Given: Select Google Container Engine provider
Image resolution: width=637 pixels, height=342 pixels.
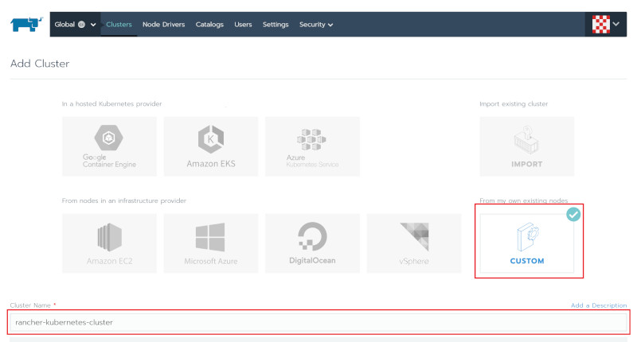Looking at the screenshot, I should (x=109, y=146).
